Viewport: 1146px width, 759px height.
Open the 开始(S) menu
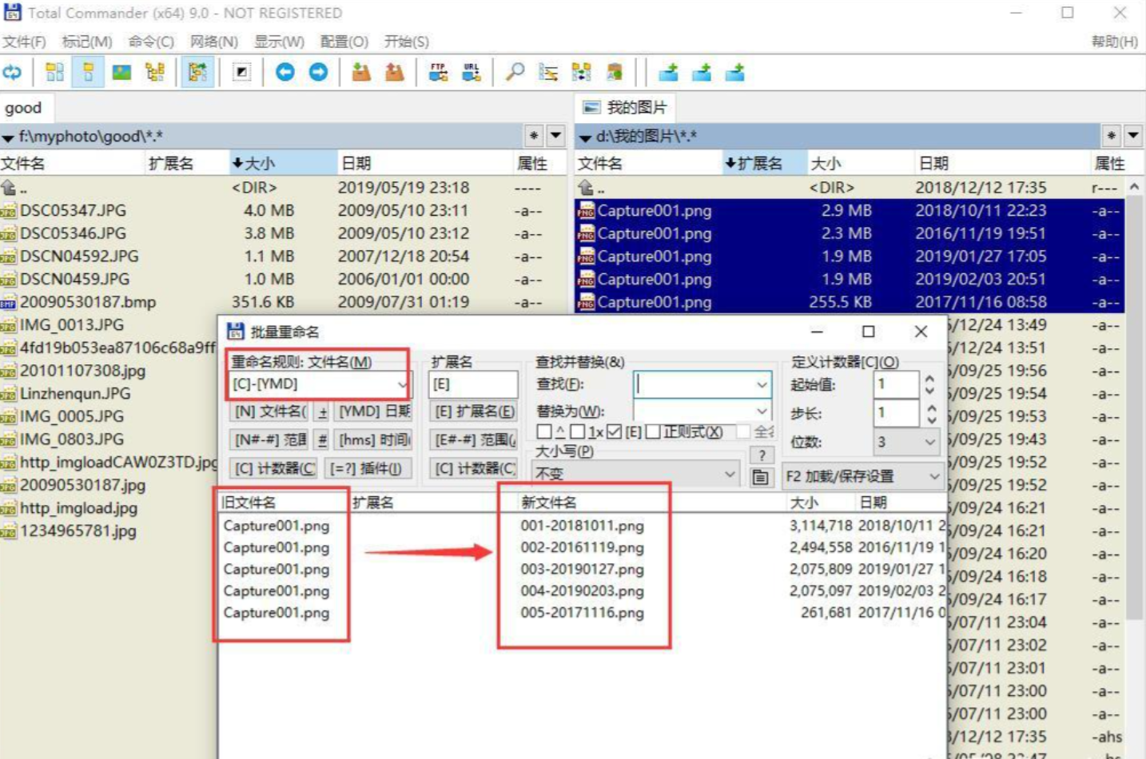click(x=407, y=42)
